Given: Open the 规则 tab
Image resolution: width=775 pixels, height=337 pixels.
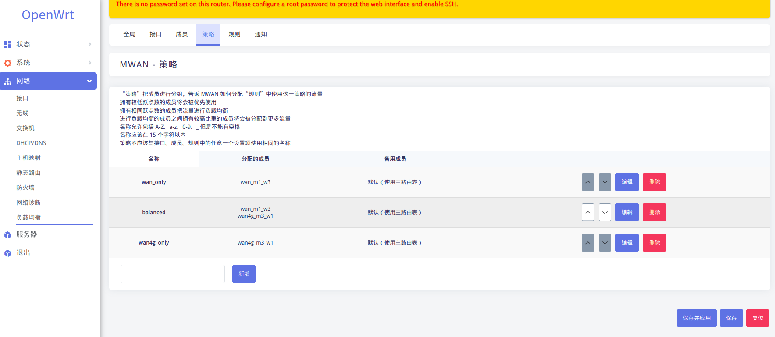Looking at the screenshot, I should 235,34.
